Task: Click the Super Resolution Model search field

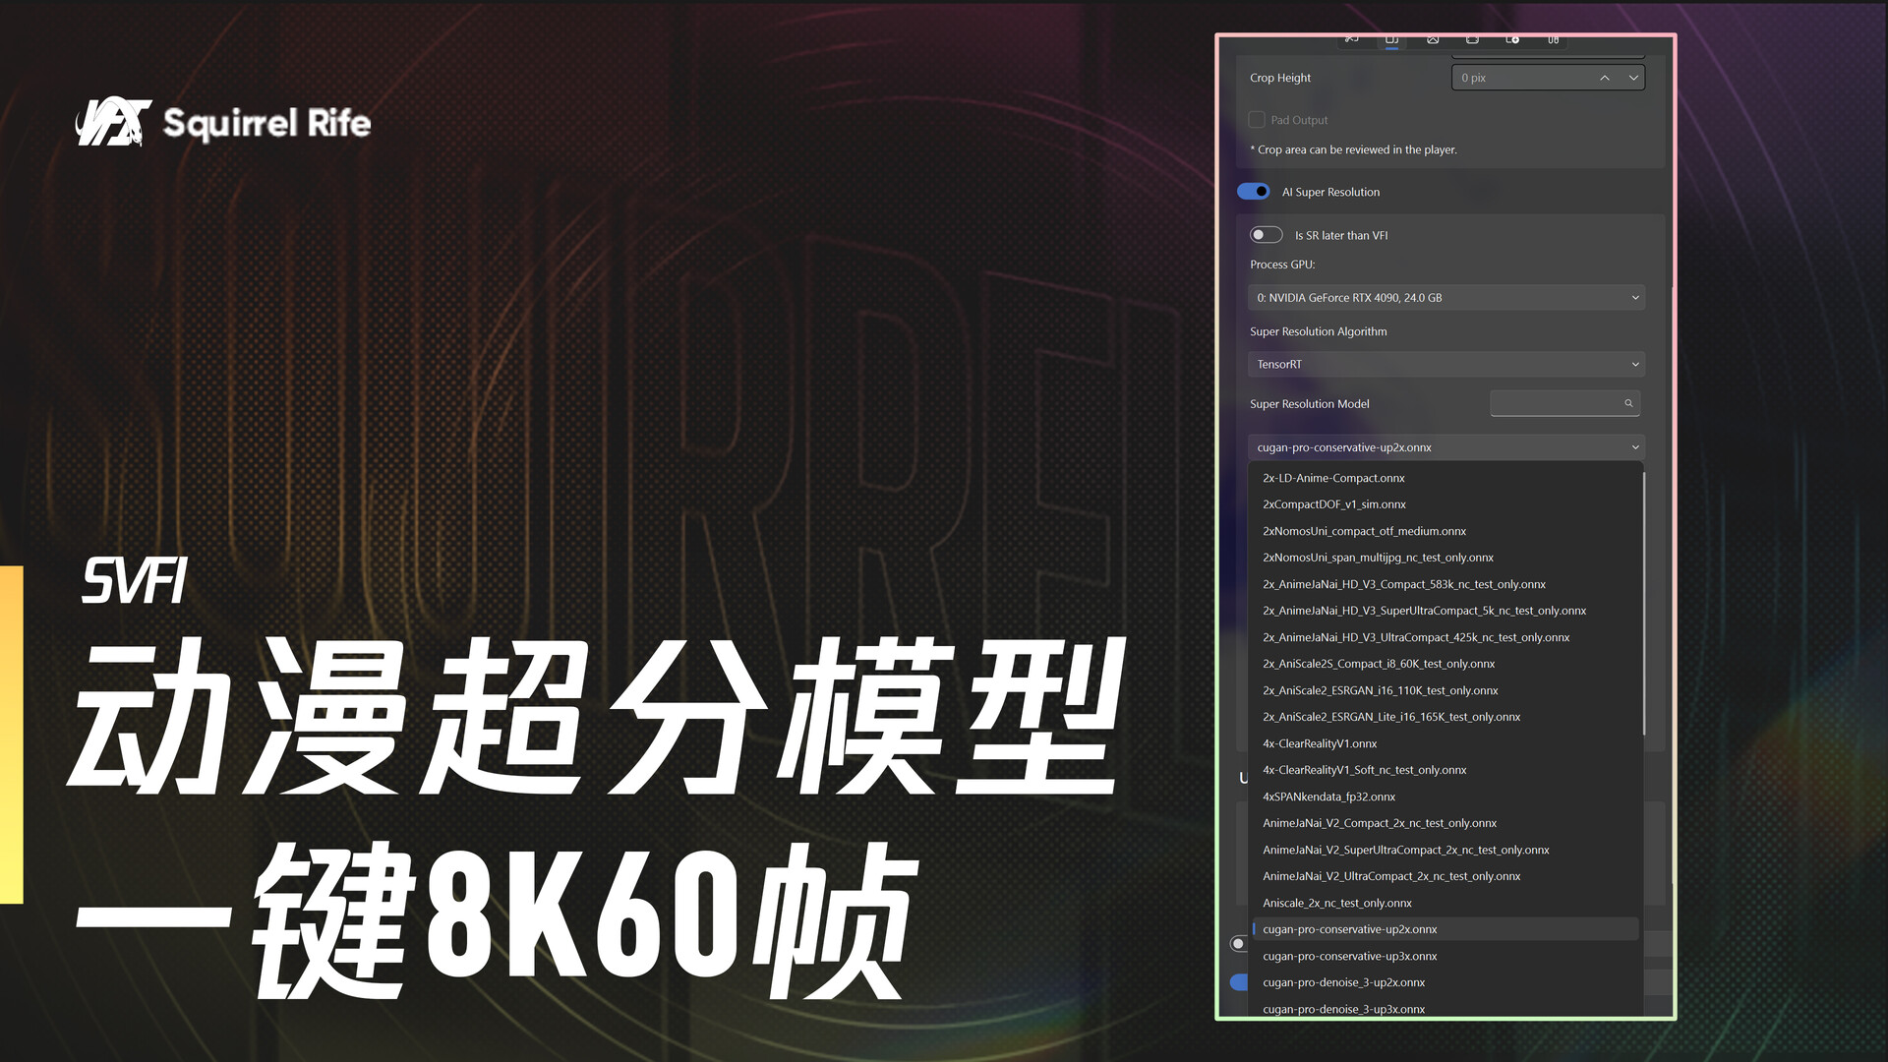Action: pos(1554,403)
